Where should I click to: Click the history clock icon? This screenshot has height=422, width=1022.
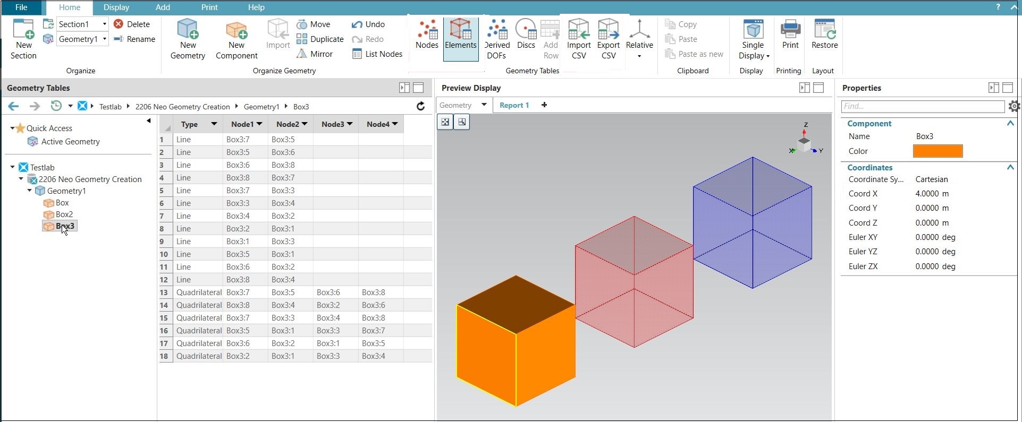pyautogui.click(x=56, y=106)
